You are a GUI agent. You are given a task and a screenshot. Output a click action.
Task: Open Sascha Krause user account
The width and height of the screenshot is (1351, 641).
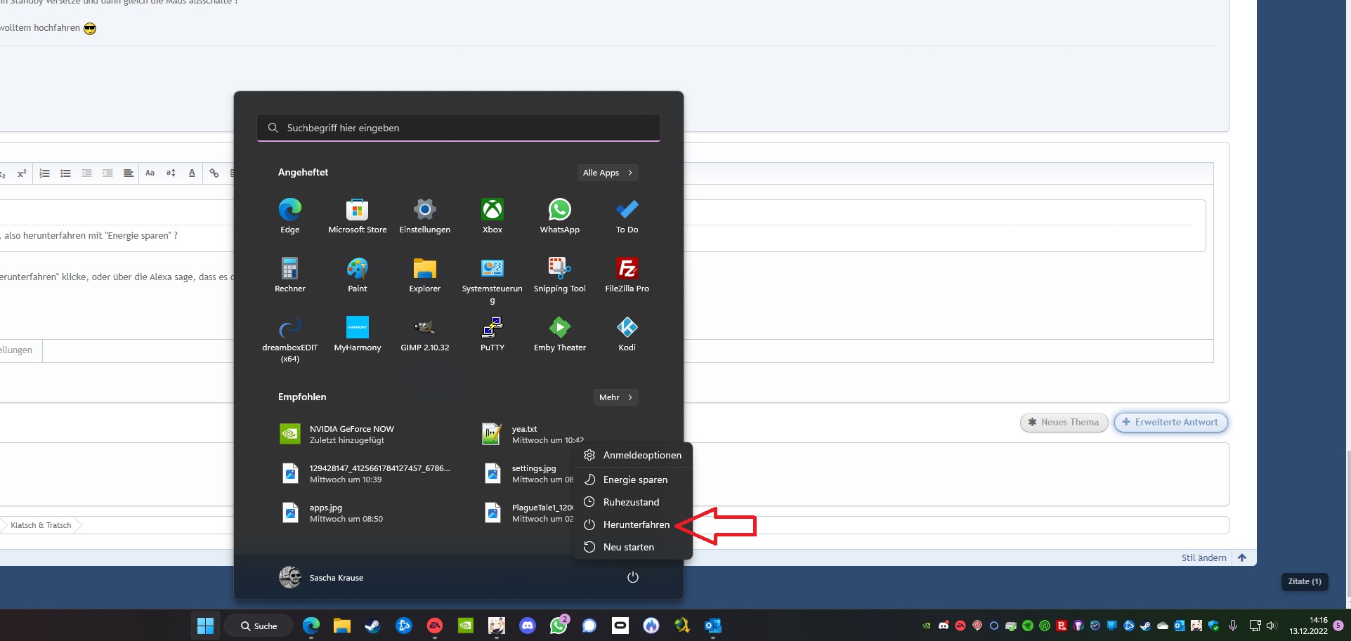pyautogui.click(x=321, y=577)
